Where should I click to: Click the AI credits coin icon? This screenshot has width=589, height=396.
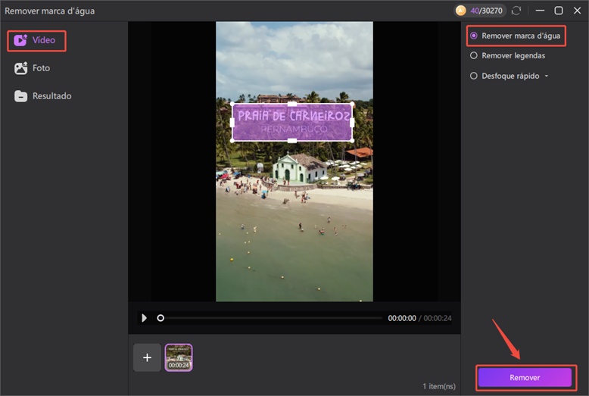click(460, 11)
